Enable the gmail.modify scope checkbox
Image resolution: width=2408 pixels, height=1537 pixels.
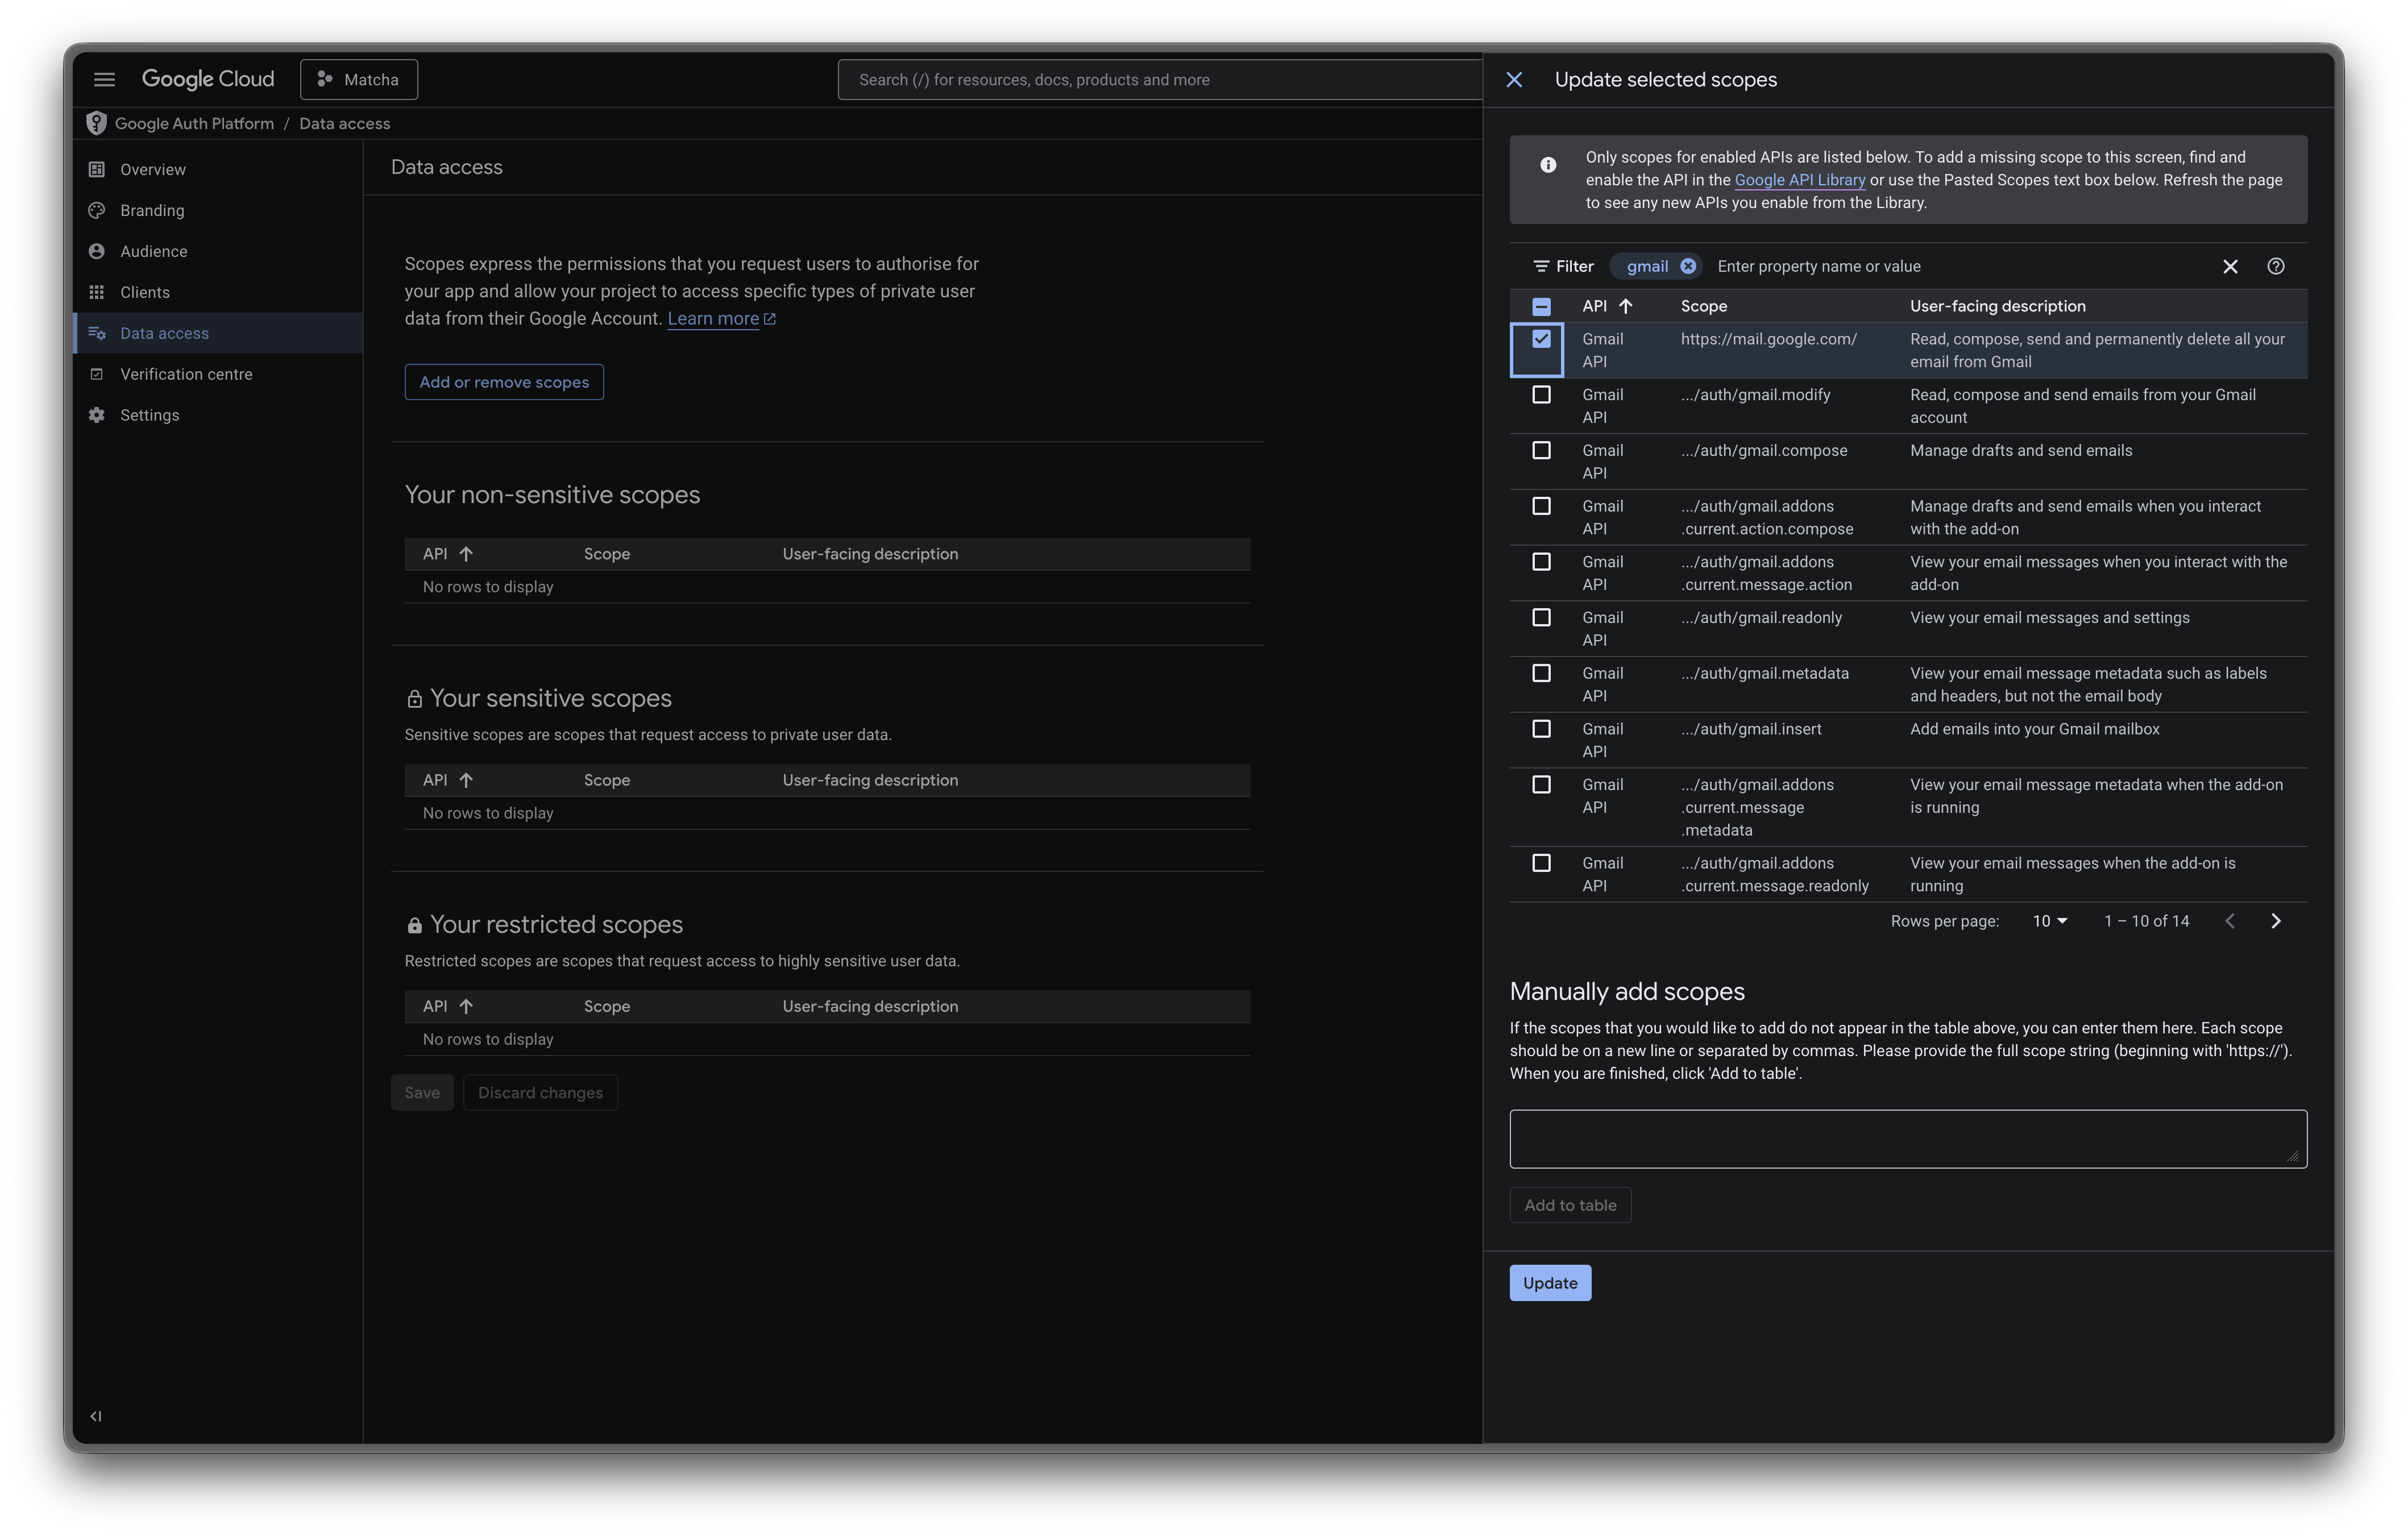click(x=1541, y=394)
